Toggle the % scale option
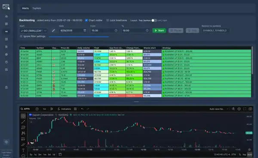258x158 pixels. 240,155
